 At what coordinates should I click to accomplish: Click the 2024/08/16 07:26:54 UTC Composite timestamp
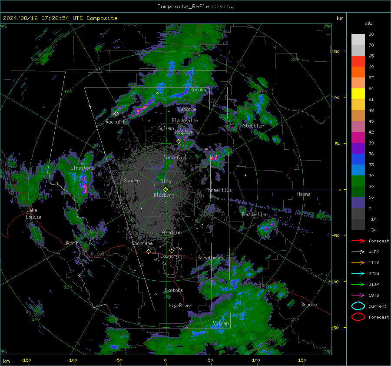click(60, 18)
